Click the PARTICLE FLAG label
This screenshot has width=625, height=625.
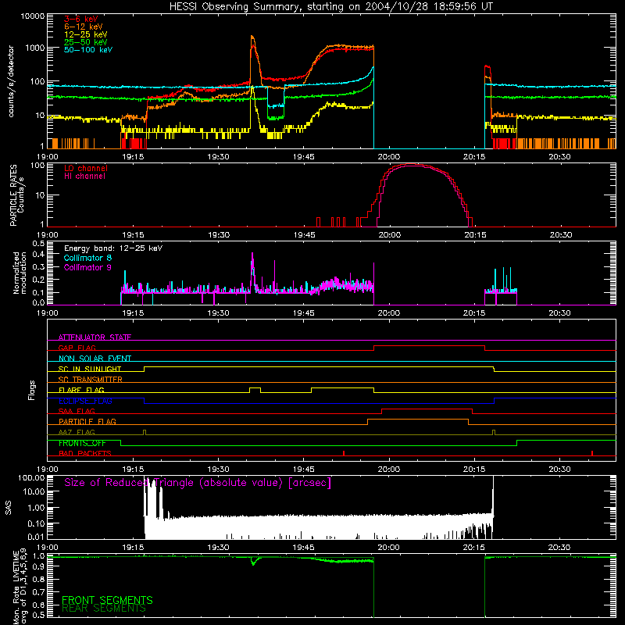87,421
